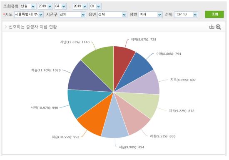Open the 성별 여자 dropdown
This screenshot has width=229, height=160.
pos(151,15)
